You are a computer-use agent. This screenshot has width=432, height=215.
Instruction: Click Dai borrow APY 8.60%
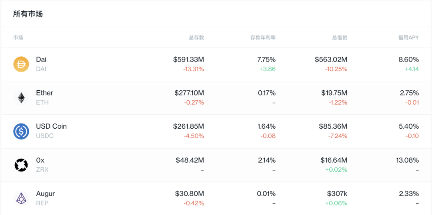[x=409, y=59]
